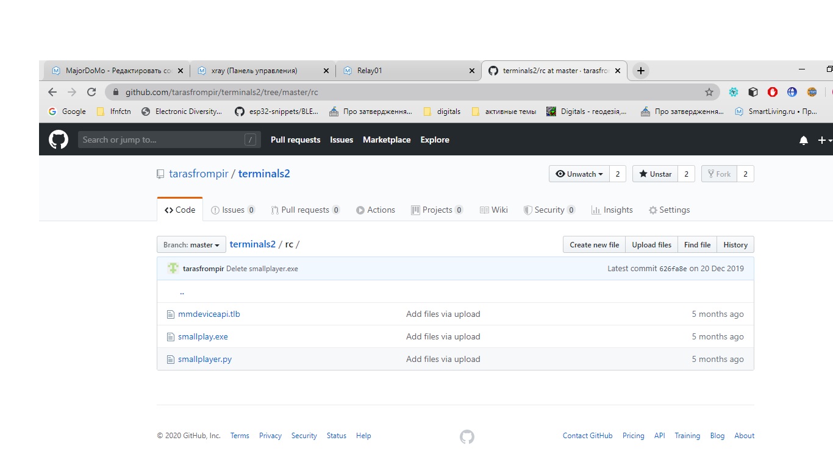Open the smallplayer.py file

pyautogui.click(x=205, y=360)
